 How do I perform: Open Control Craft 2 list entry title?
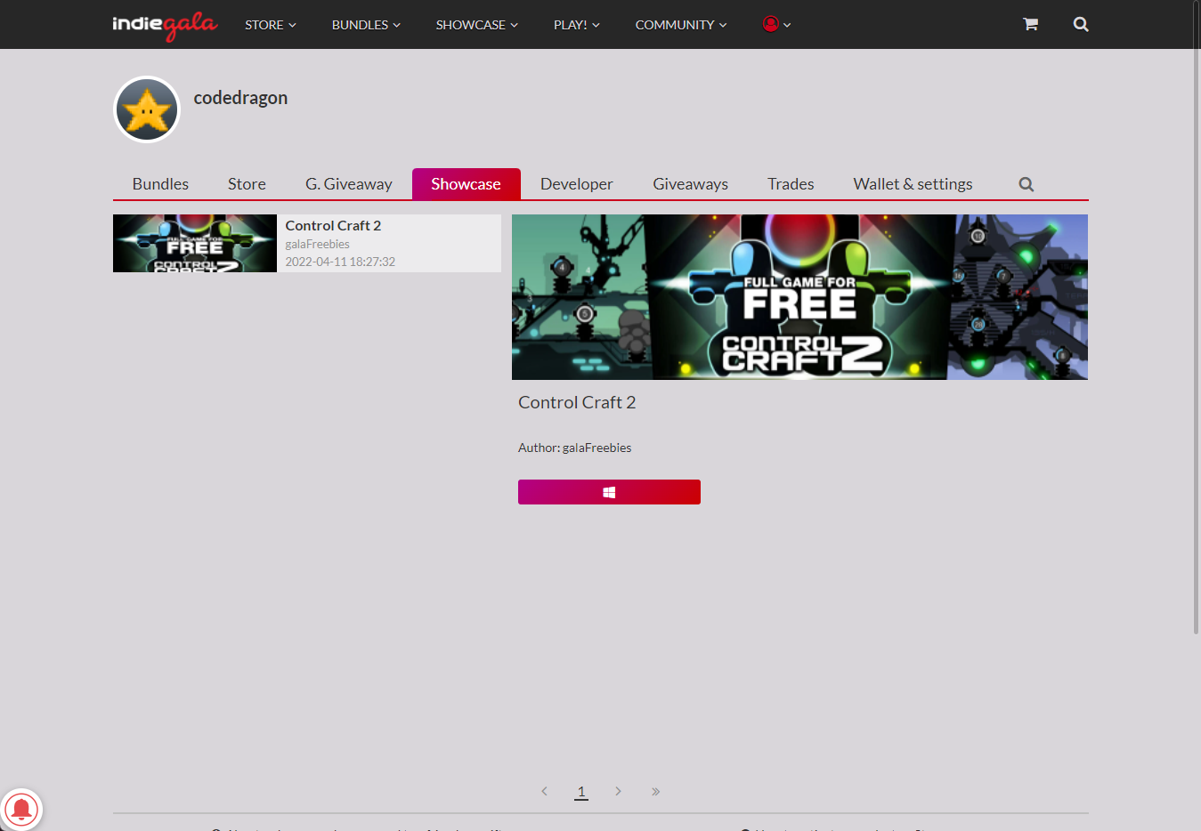coord(333,226)
